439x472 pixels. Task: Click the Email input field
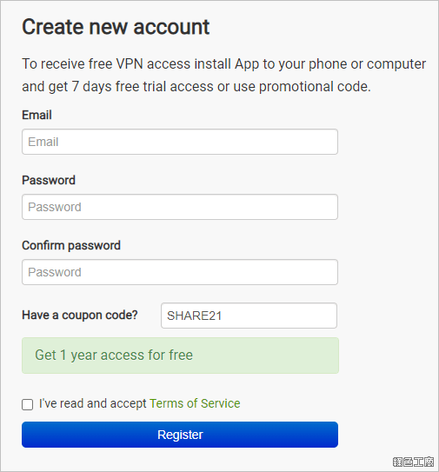coord(180,142)
